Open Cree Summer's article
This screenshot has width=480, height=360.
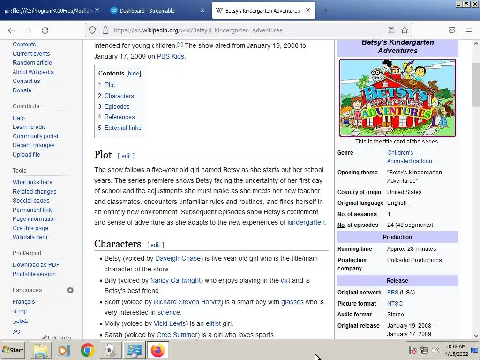point(177,335)
